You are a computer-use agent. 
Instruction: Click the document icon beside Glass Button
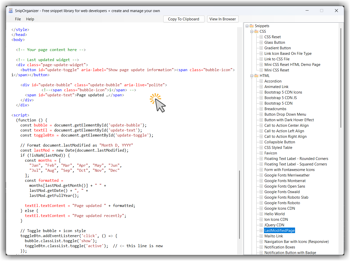click(x=261, y=42)
